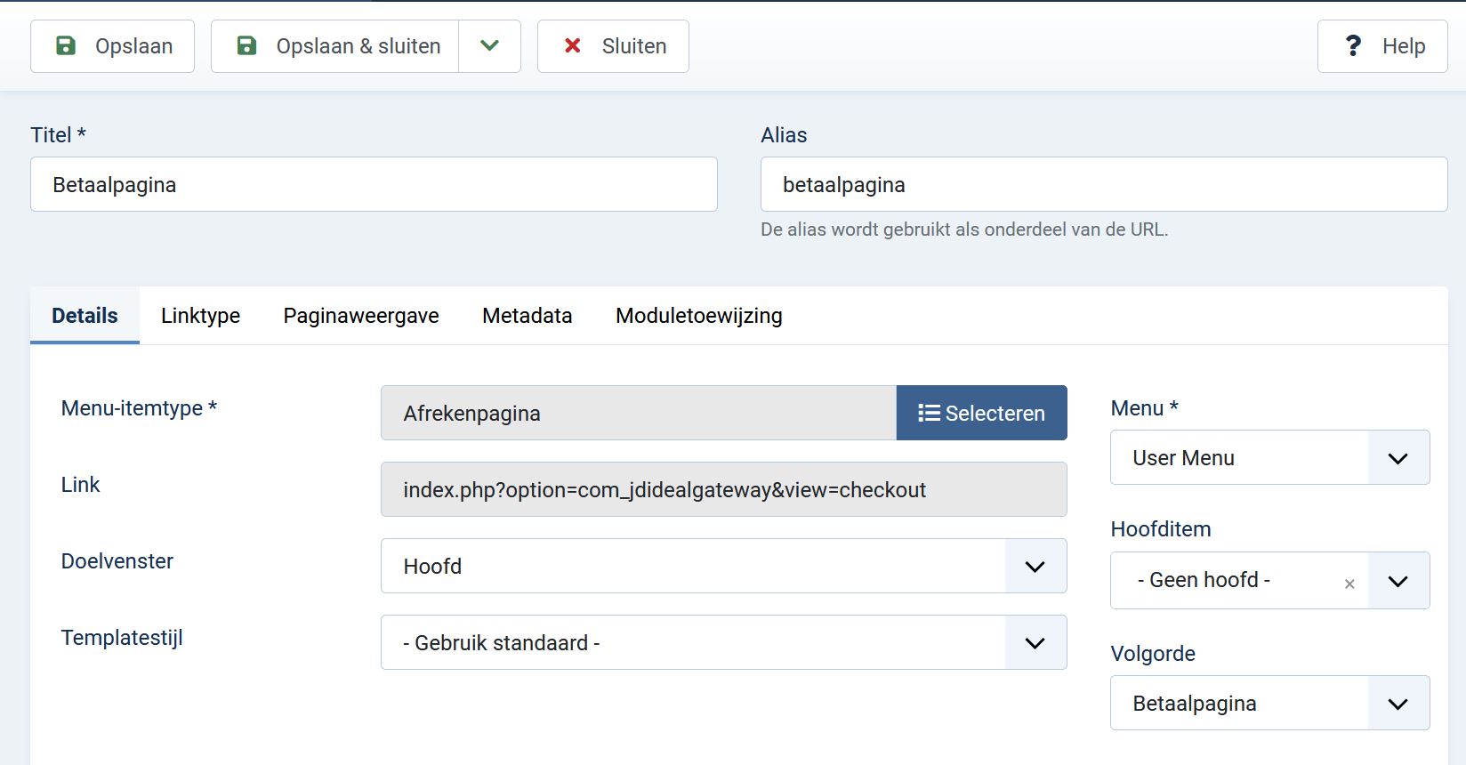The width and height of the screenshot is (1466, 765).
Task: Select the Details tab
Action: pos(85,316)
